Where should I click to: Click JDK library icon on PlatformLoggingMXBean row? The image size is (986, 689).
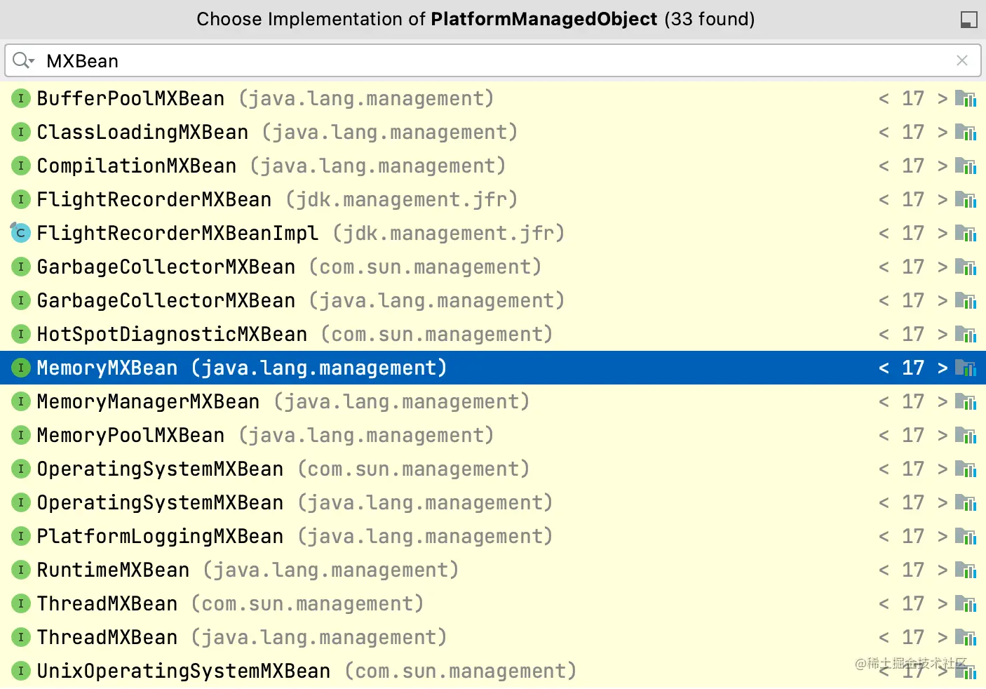pyautogui.click(x=966, y=536)
